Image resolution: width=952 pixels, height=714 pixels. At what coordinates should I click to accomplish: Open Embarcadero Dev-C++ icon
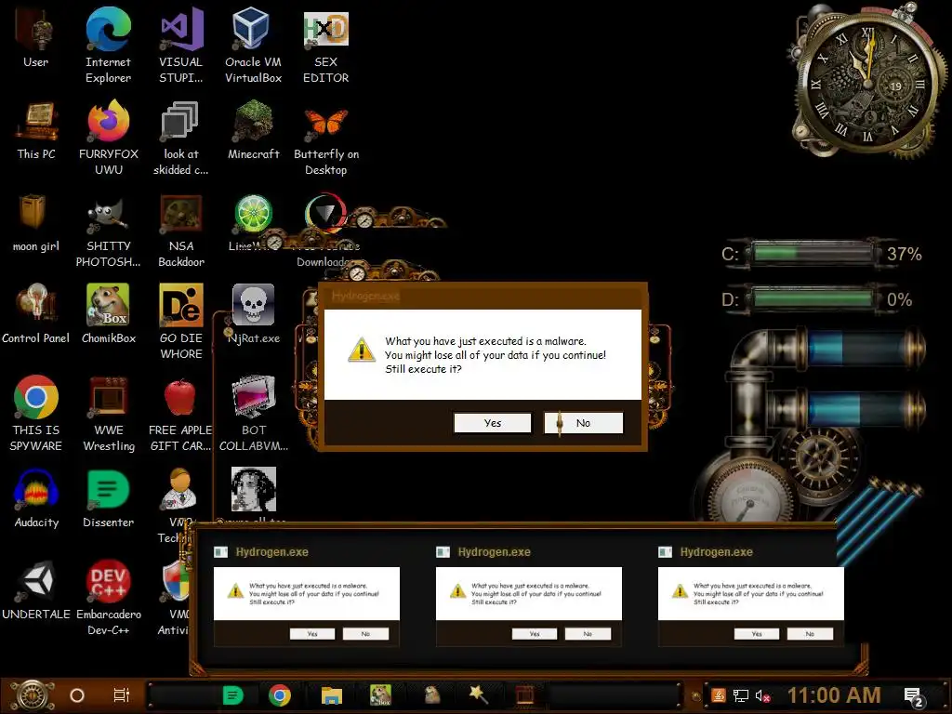pyautogui.click(x=109, y=598)
